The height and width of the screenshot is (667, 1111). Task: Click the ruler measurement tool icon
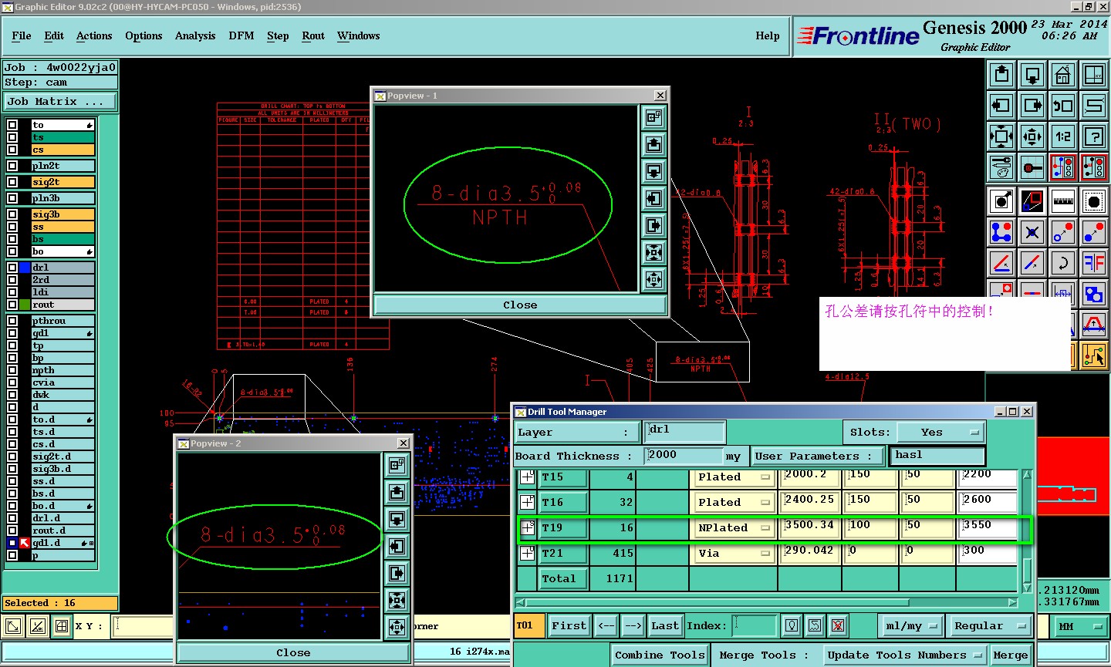point(1063,201)
